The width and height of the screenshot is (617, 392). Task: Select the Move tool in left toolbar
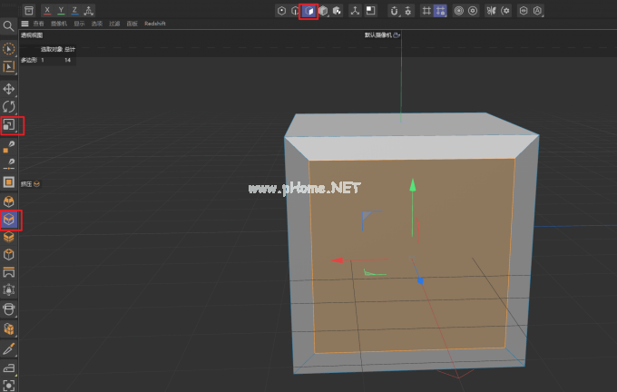click(9, 89)
